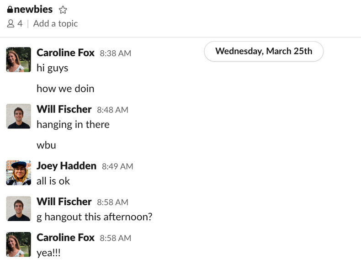This screenshot has height=271, width=361.
Task: Click the 8:38 AM timestamp
Action: click(x=115, y=53)
